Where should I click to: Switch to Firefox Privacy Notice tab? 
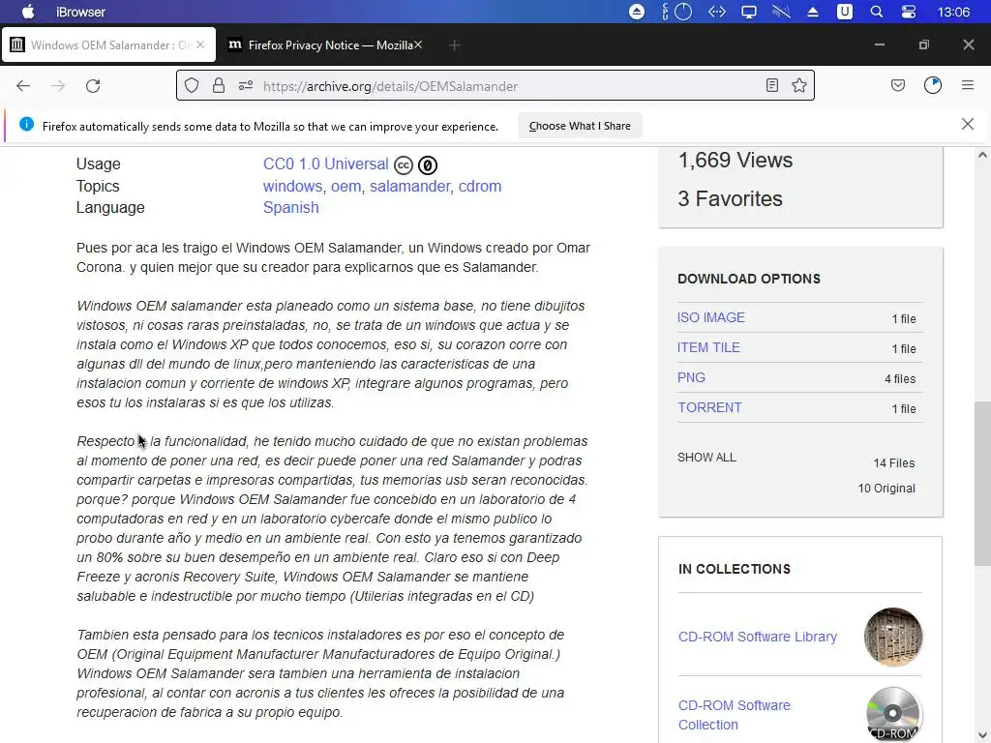(x=323, y=45)
